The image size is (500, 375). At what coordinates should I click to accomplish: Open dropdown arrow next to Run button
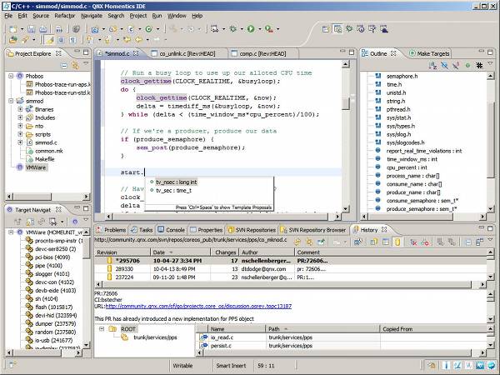tap(259, 29)
